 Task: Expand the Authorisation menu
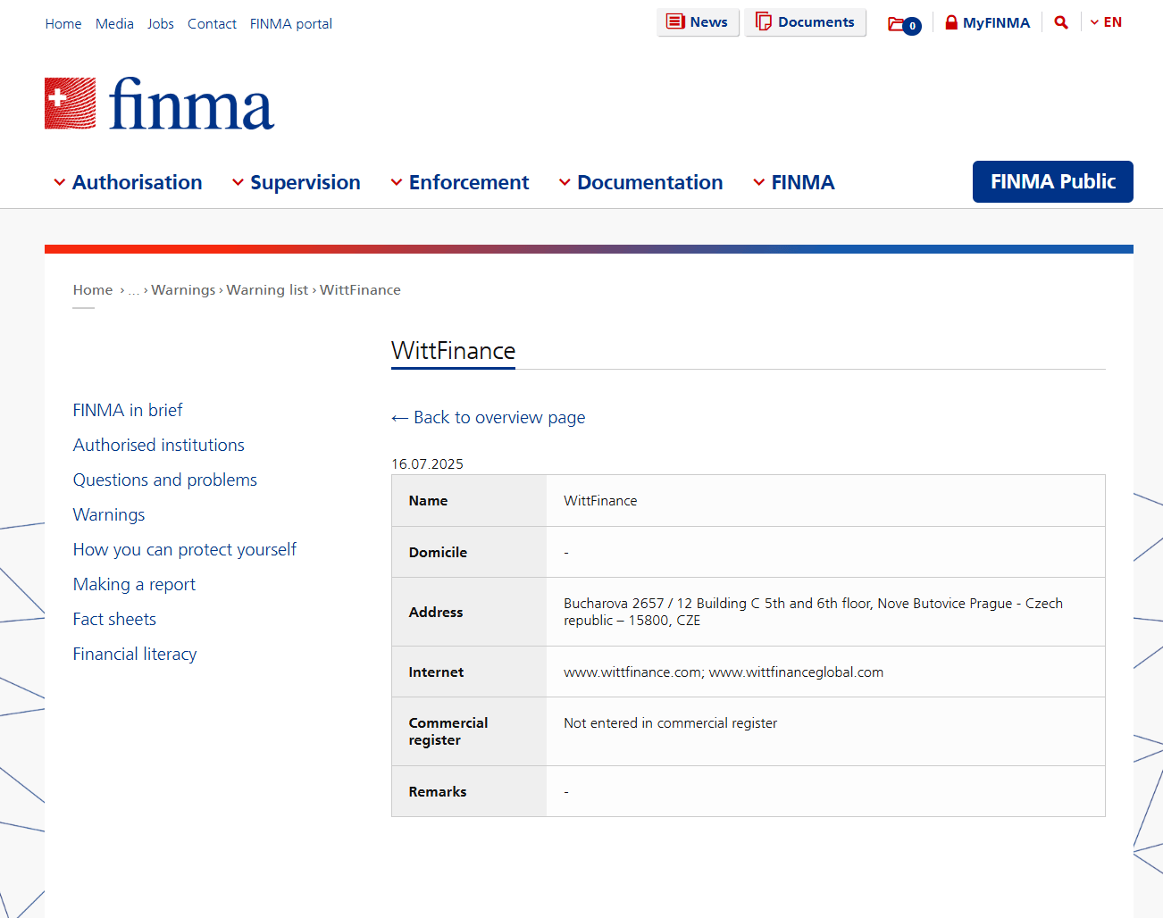128,182
